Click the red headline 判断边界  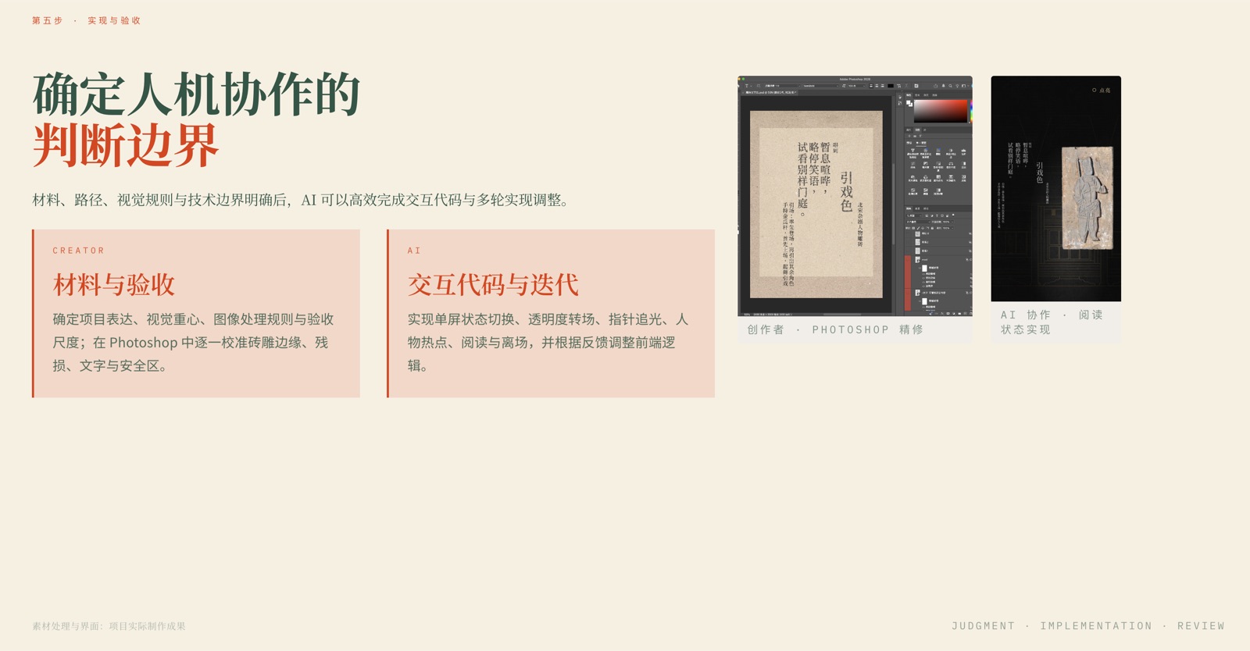[x=126, y=146]
